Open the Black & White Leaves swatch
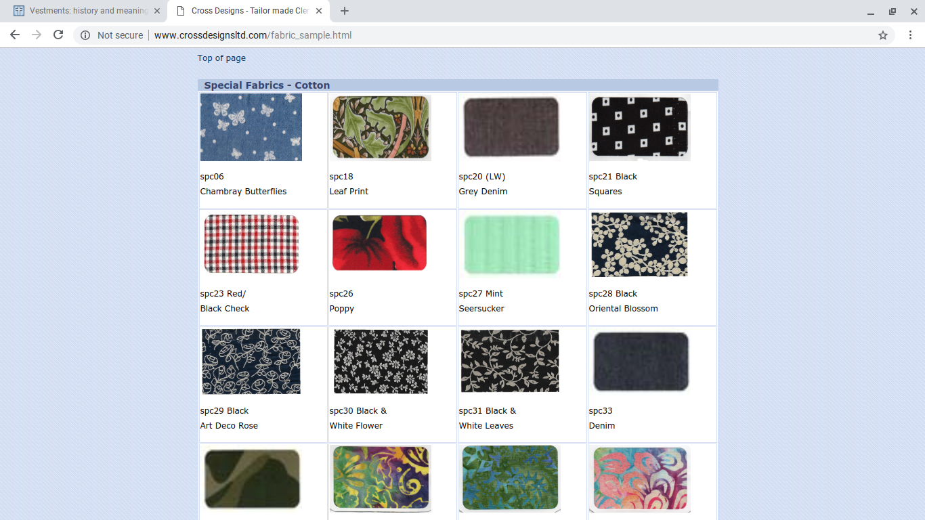 pyautogui.click(x=510, y=361)
